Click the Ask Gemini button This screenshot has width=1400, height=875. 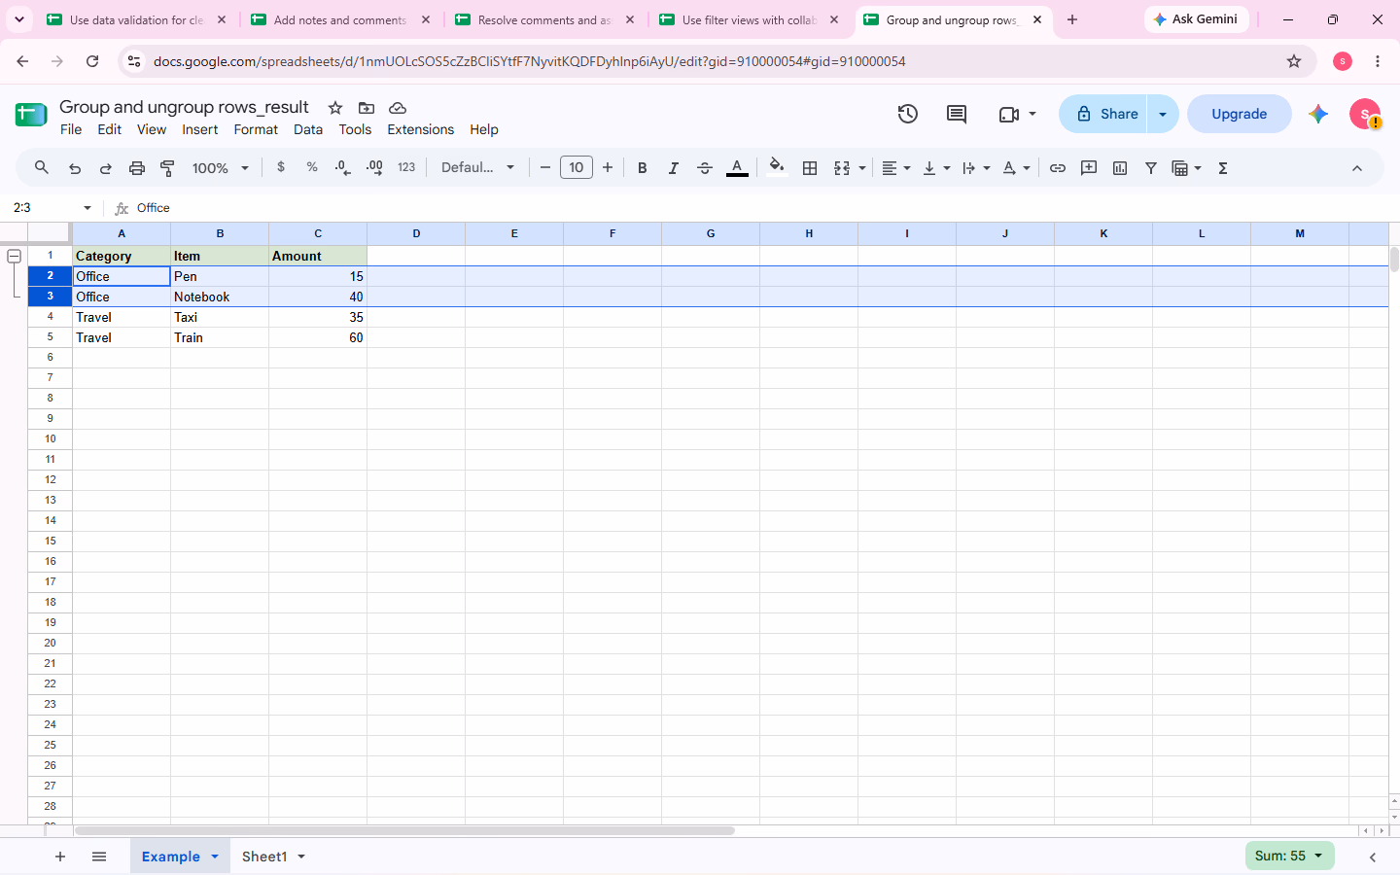1196,19
